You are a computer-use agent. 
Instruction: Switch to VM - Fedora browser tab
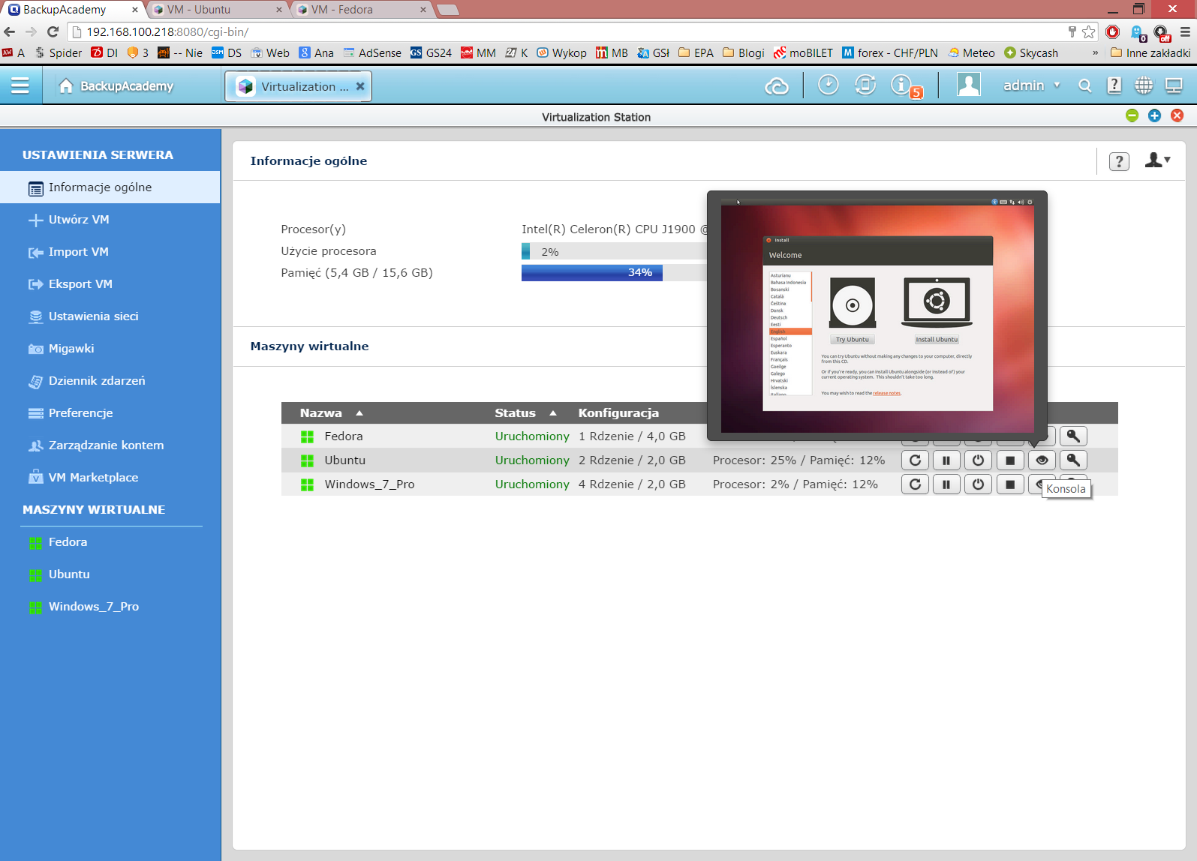(361, 10)
